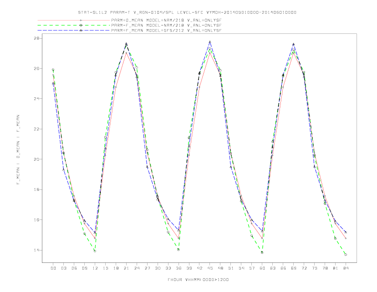The image size is (377, 292).
Task: Click the y-axis tick label 14
Action: [38, 250]
